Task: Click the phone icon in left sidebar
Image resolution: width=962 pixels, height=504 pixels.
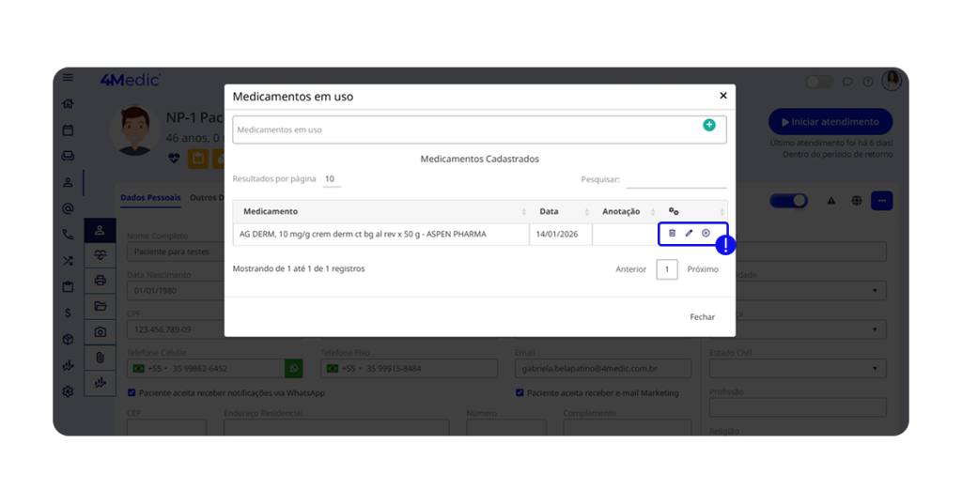Action: 68,235
